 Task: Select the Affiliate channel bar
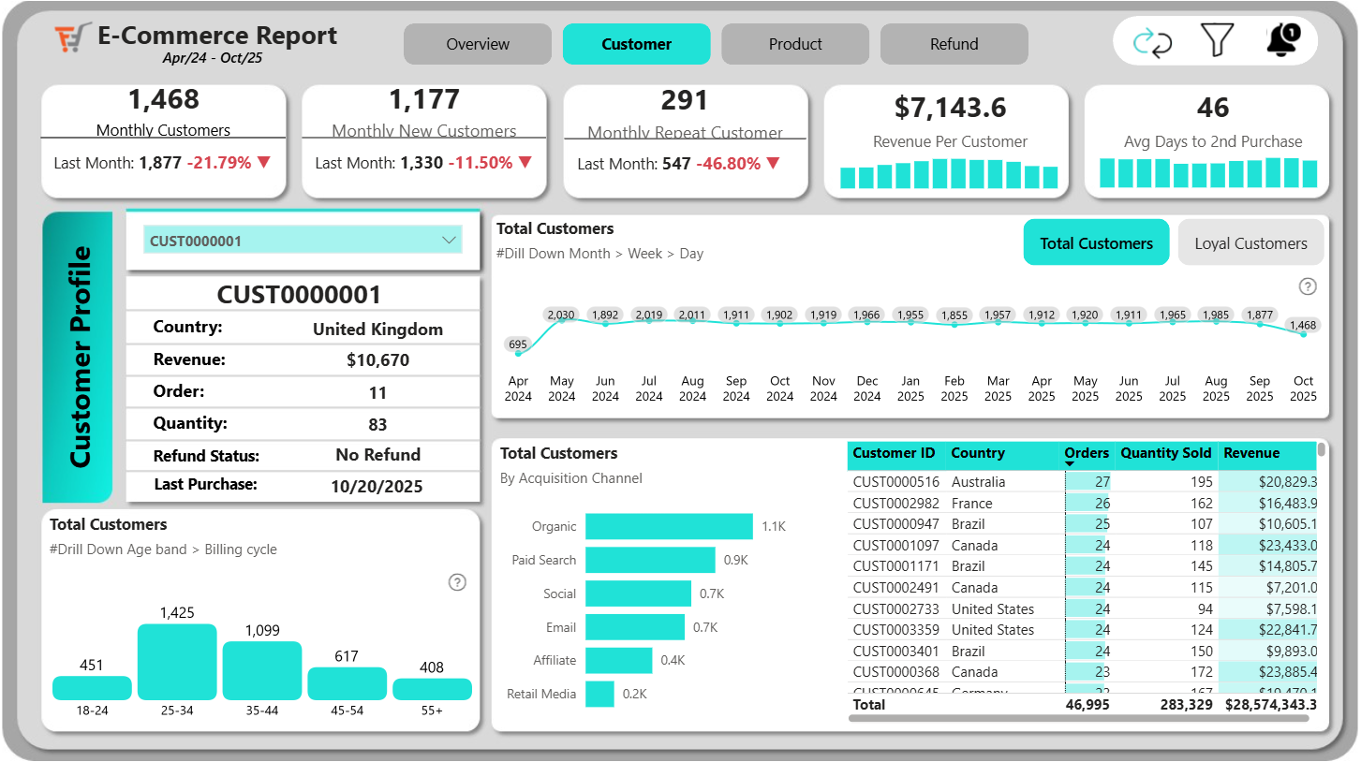[618, 660]
